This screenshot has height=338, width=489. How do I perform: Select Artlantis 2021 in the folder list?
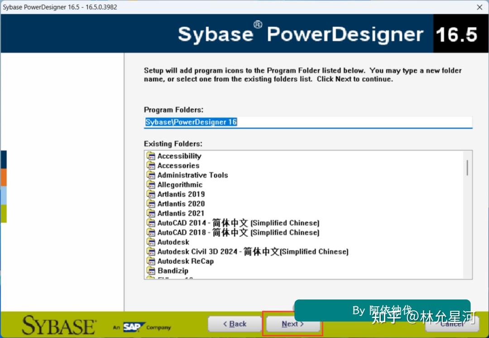tap(181, 213)
